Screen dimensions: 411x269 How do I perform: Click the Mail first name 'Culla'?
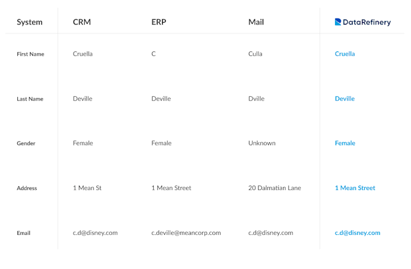click(255, 54)
